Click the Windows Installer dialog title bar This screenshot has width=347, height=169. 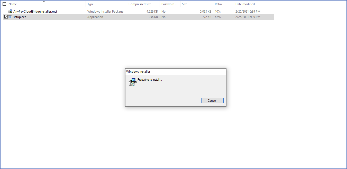(x=176, y=72)
